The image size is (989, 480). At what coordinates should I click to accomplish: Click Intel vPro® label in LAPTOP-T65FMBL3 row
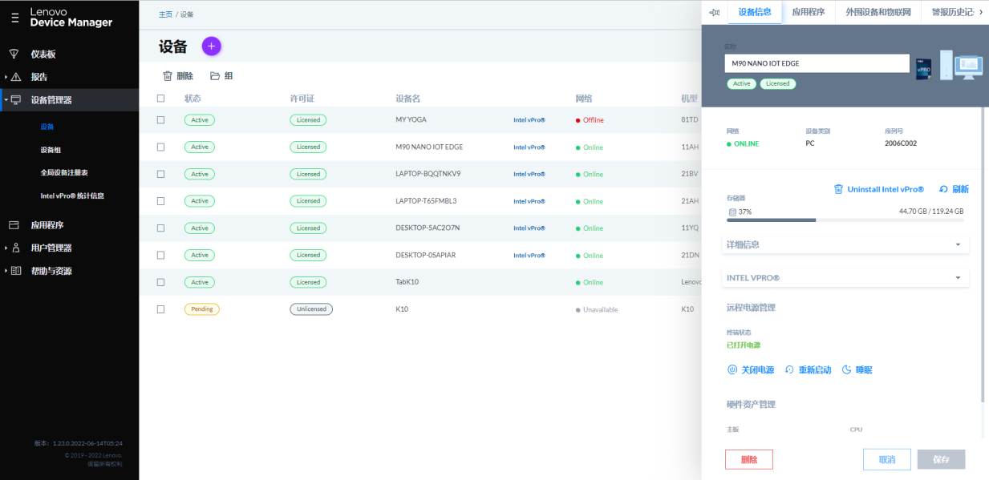[529, 201]
